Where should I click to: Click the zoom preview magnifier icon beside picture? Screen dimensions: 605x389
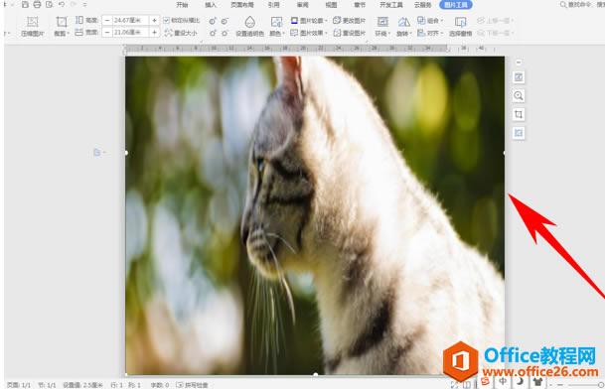pos(519,95)
